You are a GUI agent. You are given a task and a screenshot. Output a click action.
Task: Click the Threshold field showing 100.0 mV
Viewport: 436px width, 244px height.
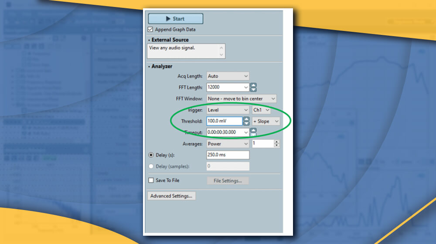(x=225, y=121)
